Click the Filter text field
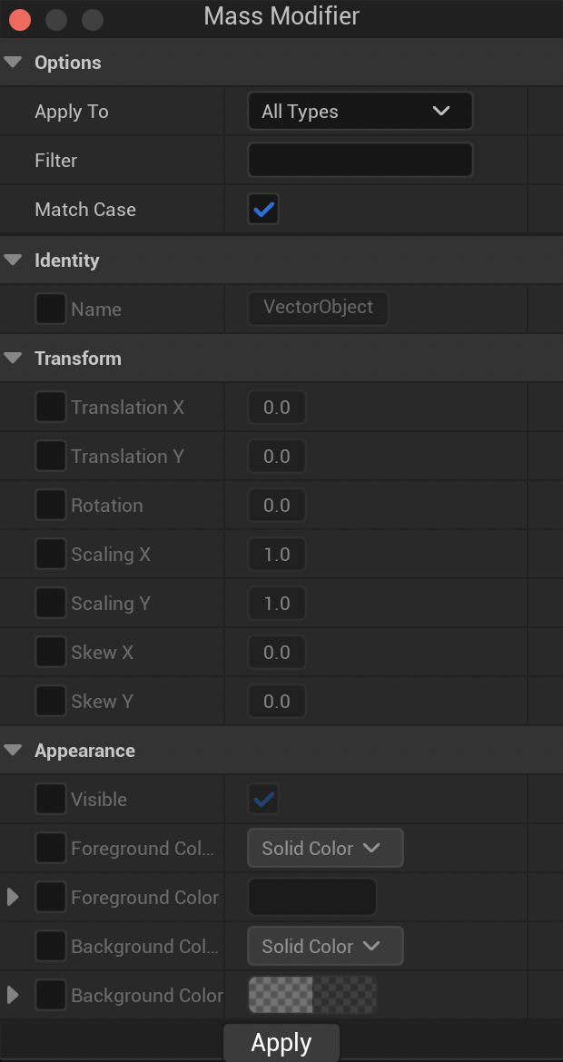 pyautogui.click(x=360, y=161)
